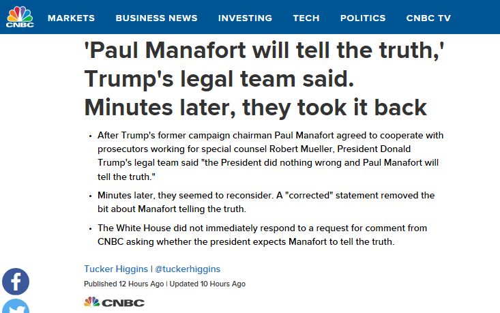Viewport: 500px width, 313px height.
Task: Open CNBC TV from the navigation bar
Action: 428,18
